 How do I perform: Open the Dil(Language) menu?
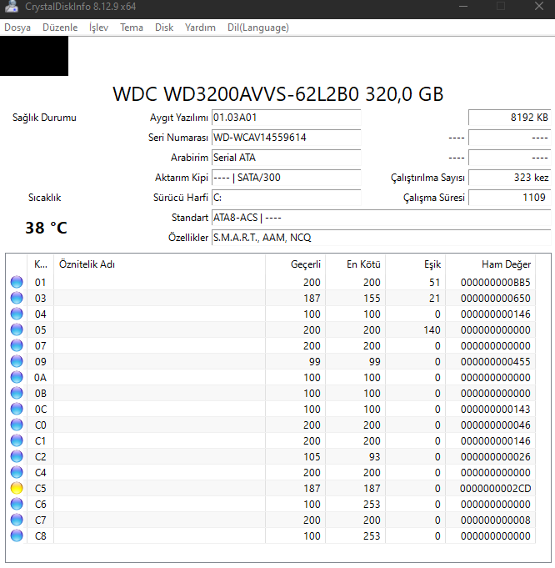[x=258, y=28]
